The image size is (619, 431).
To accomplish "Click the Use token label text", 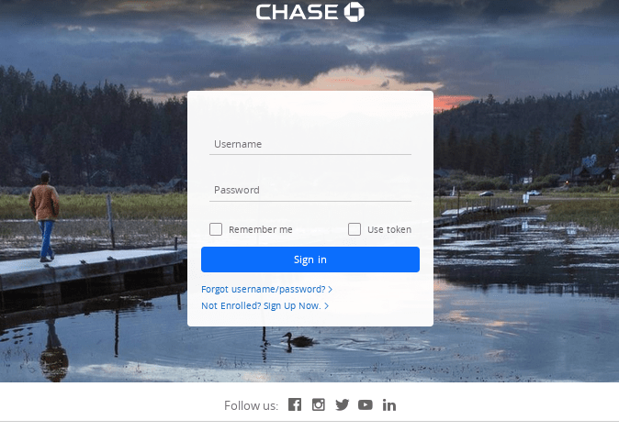I will [x=389, y=229].
